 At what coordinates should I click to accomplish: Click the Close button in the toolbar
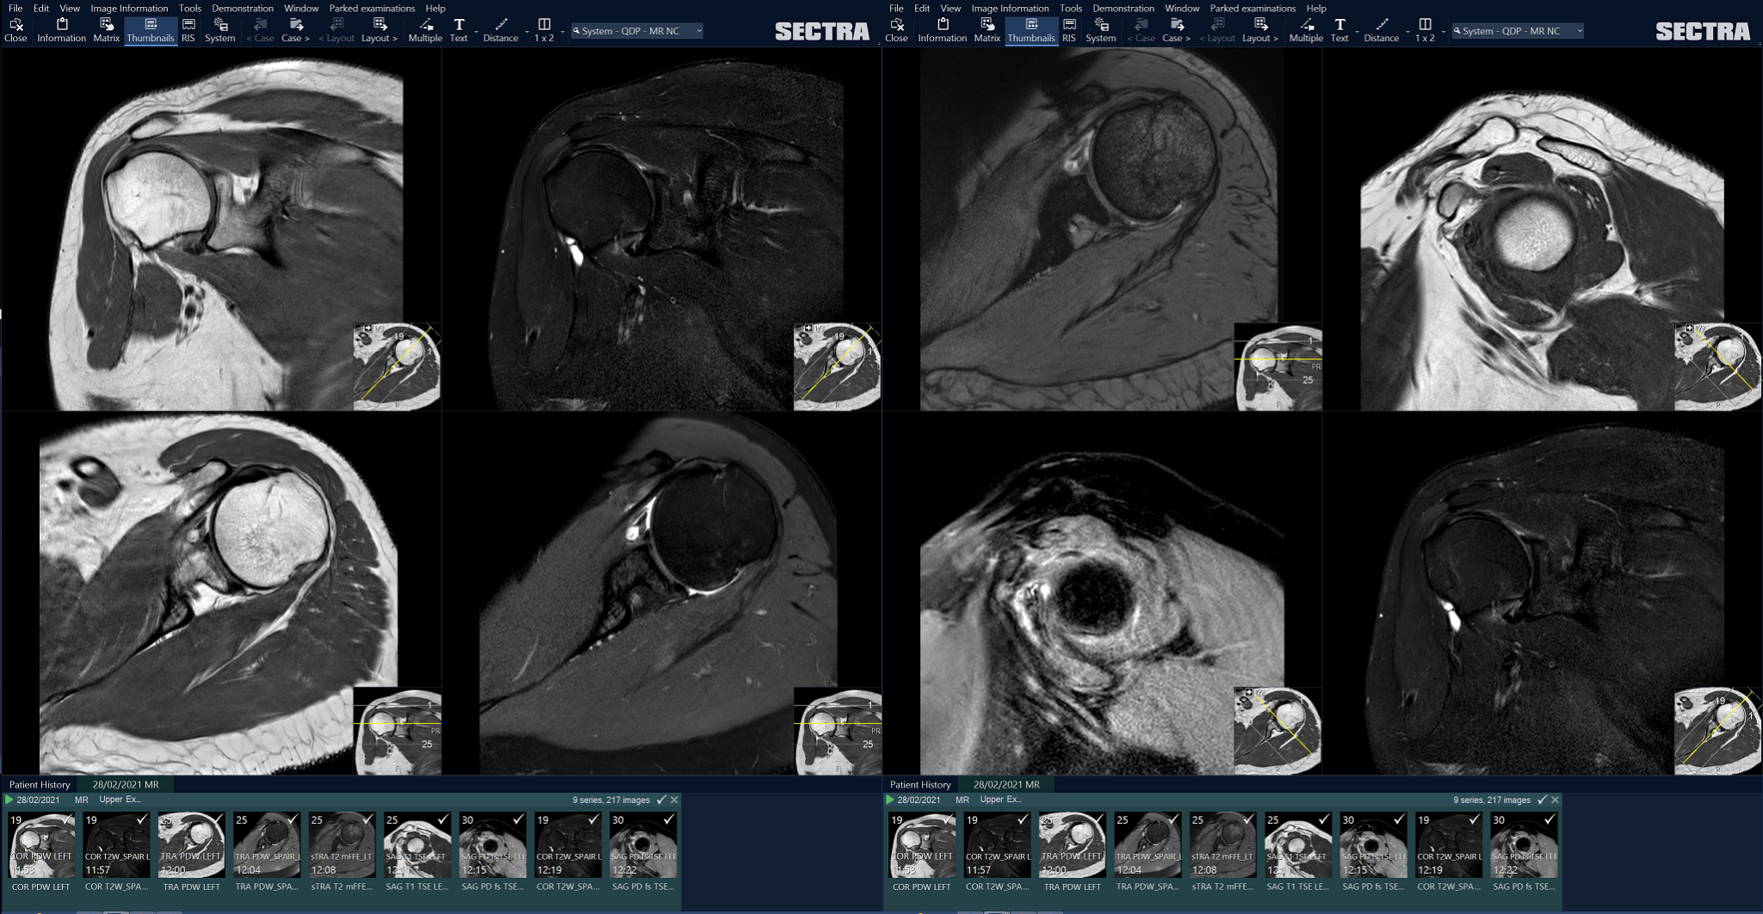pos(16,28)
